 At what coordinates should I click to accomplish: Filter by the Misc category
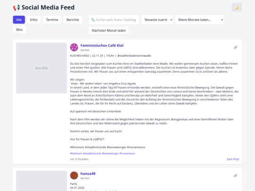pos(19,30)
